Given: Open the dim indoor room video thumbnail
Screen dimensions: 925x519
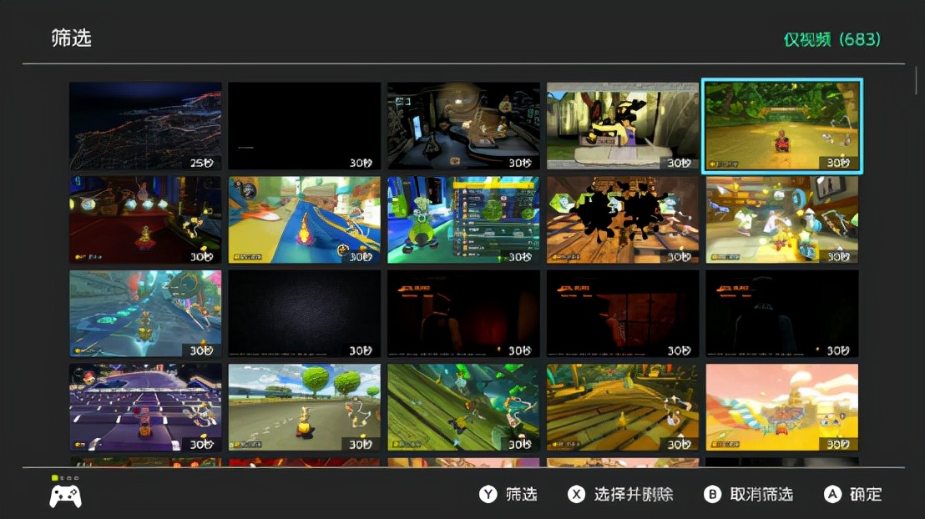Looking at the screenshot, I should point(463,126).
